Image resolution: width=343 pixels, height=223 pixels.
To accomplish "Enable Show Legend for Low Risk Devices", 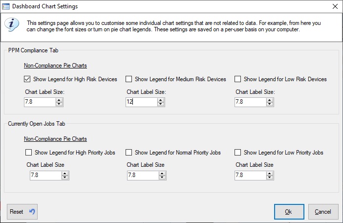I will tap(238, 79).
